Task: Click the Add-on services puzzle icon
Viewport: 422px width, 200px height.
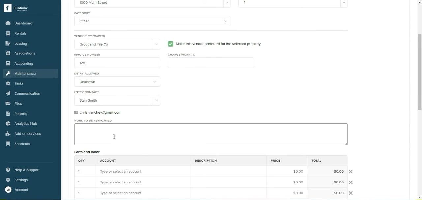Action: click(8, 134)
